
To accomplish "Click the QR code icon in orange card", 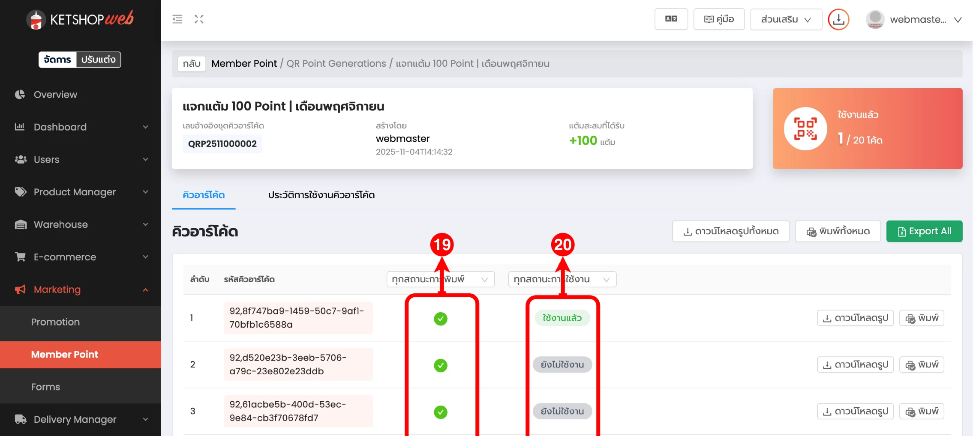I will (805, 128).
